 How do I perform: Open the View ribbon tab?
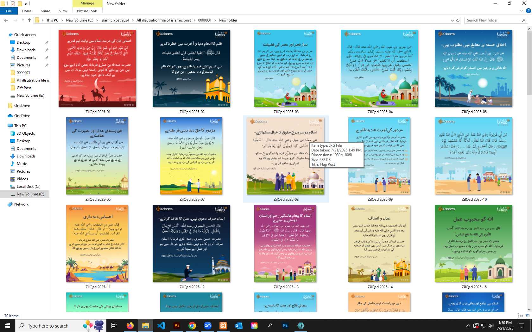click(x=63, y=11)
